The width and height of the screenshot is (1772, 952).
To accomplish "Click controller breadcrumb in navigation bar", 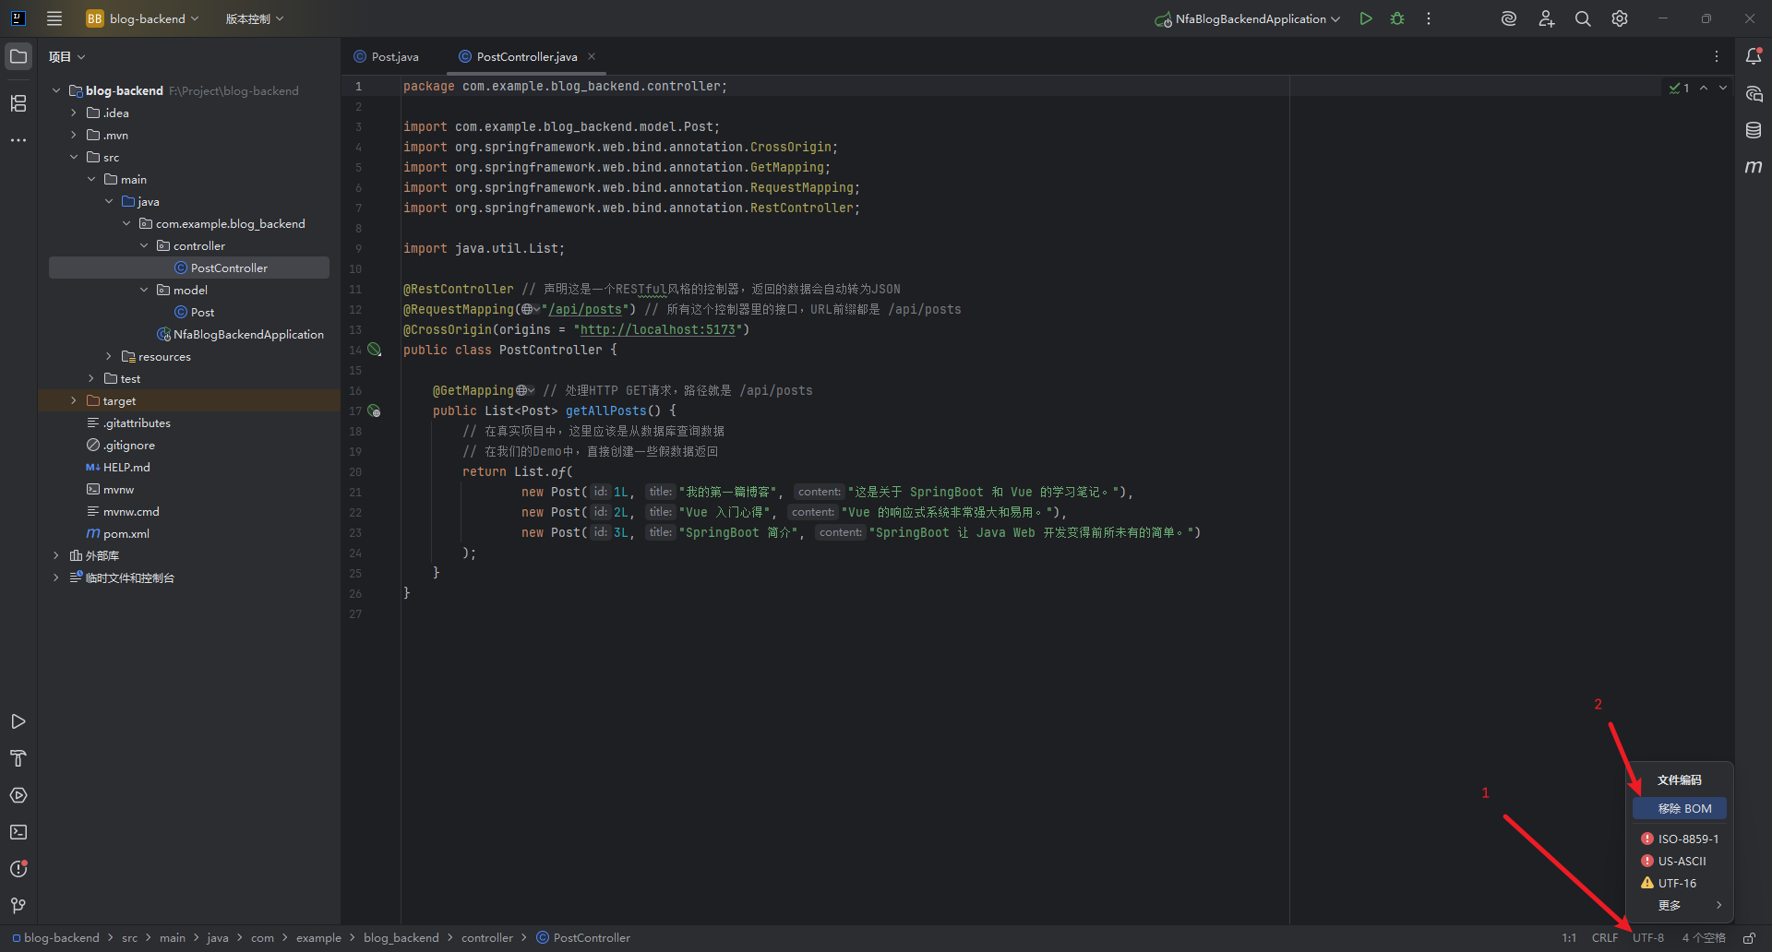I will pos(486,938).
